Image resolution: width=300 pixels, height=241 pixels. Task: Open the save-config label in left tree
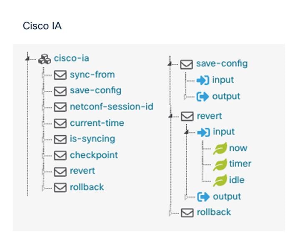point(96,91)
